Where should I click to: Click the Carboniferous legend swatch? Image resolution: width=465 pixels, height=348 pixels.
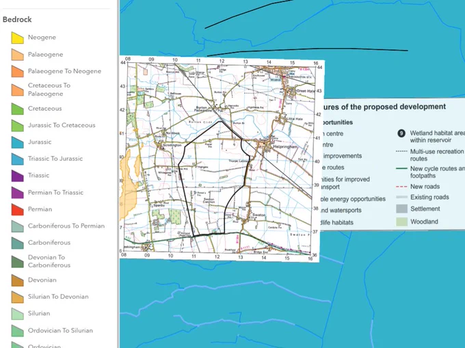click(x=18, y=243)
